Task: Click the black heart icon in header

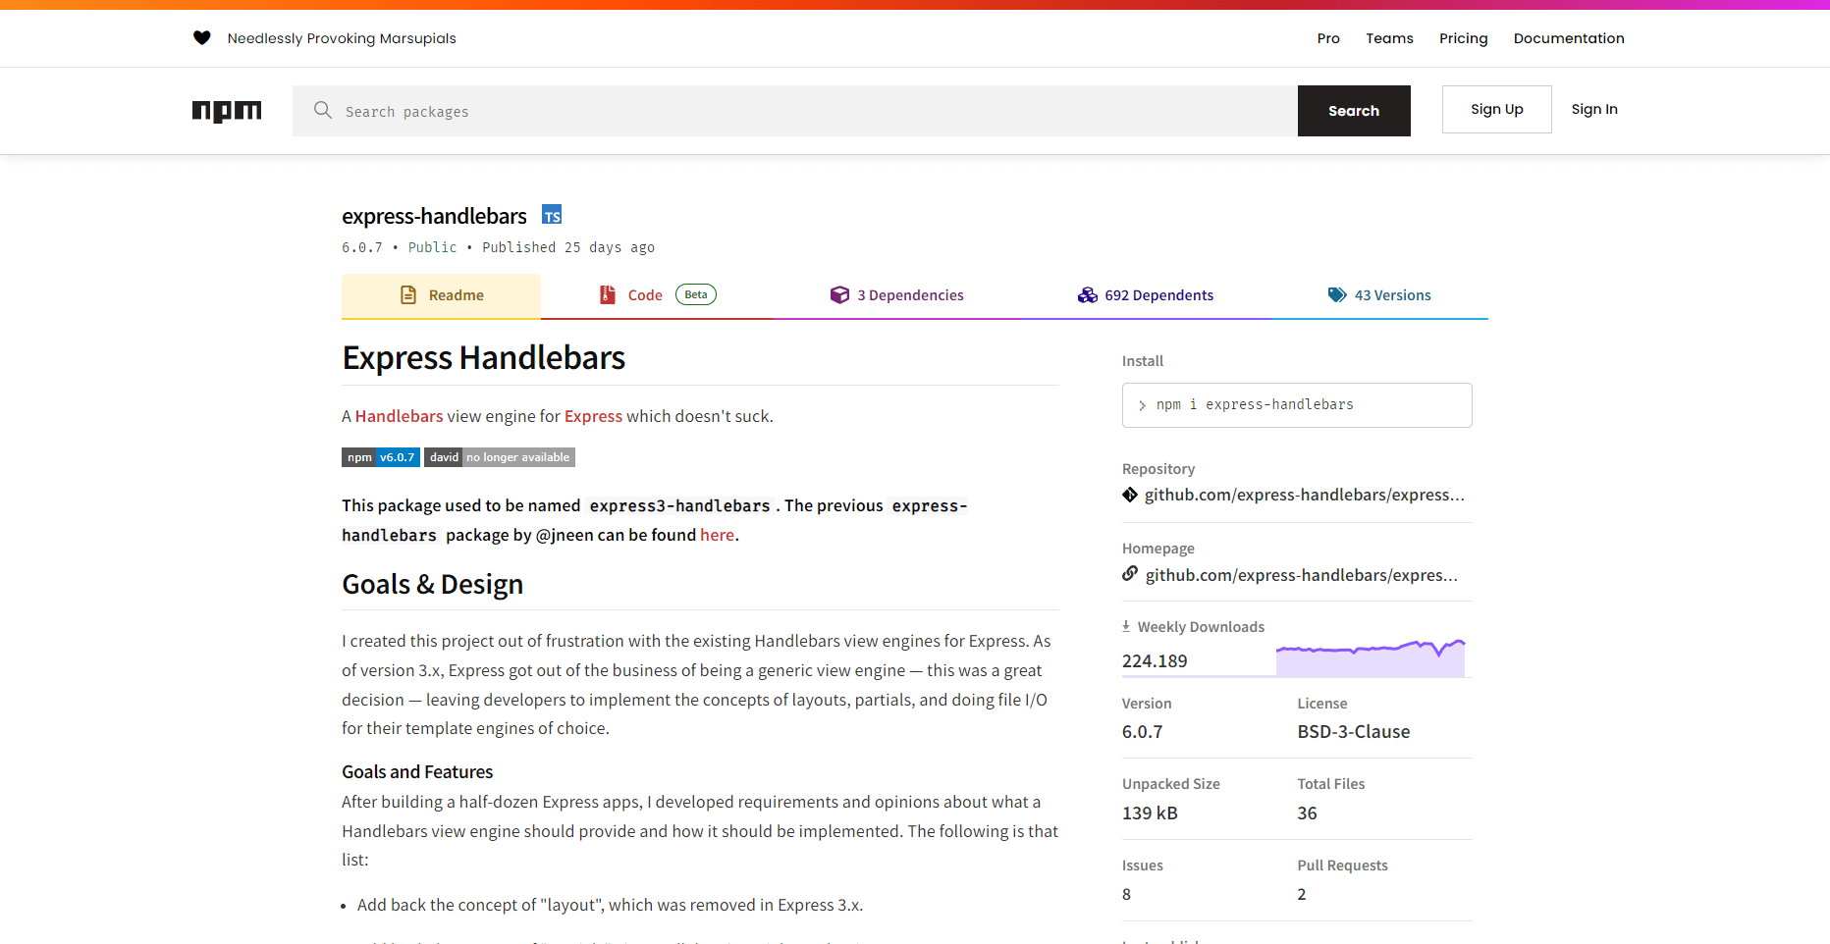Action: (202, 38)
